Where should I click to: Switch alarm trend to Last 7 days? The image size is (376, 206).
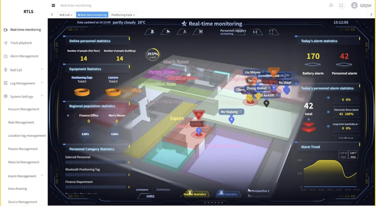pos(353,154)
